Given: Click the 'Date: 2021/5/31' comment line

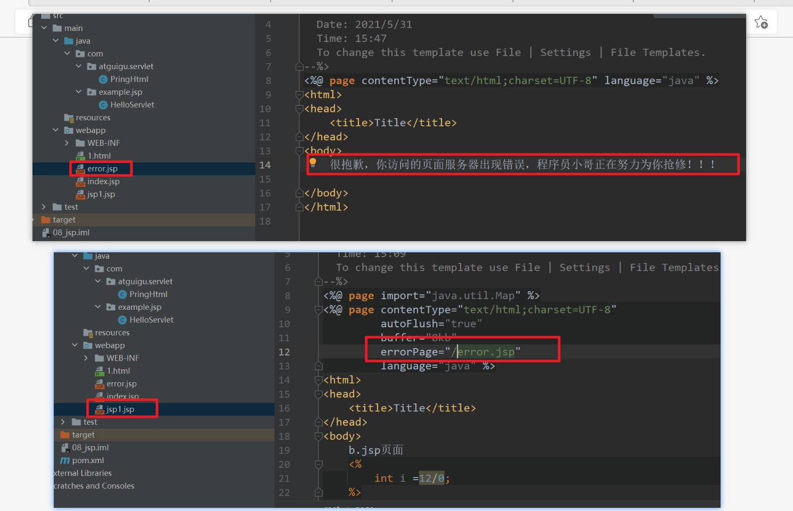Looking at the screenshot, I should [x=364, y=24].
